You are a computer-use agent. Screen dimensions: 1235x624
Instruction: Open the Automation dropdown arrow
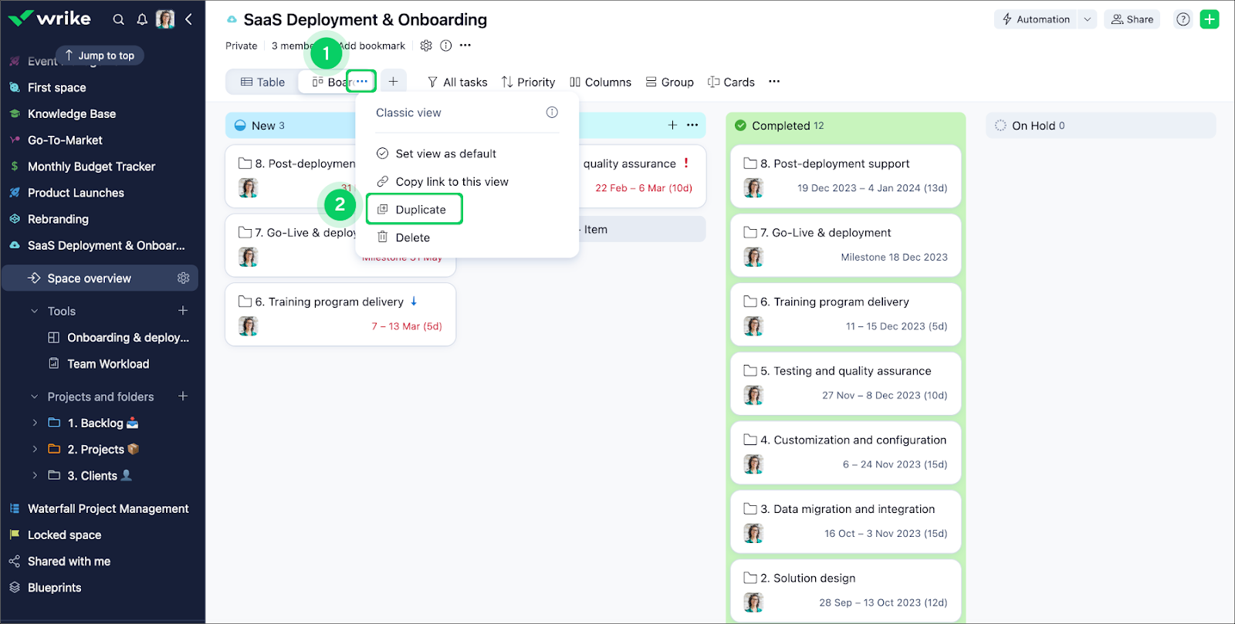click(1088, 19)
